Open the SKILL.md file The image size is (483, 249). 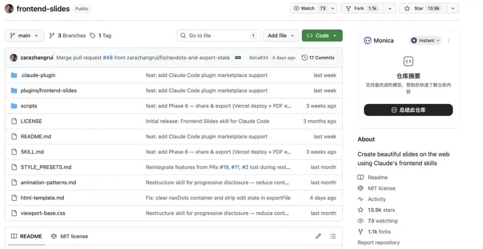[x=32, y=152]
